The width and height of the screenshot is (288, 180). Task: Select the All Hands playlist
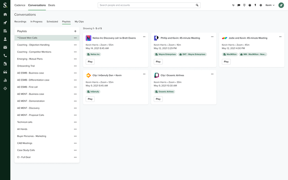[47, 129]
